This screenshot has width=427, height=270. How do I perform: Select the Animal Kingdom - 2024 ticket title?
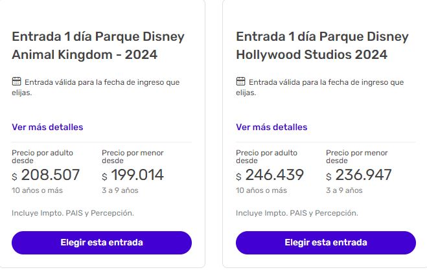pos(98,45)
